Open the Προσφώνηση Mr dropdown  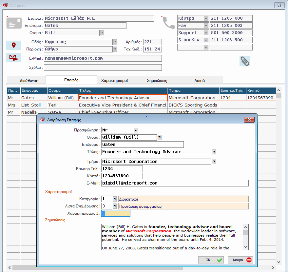pyautogui.click(x=136, y=130)
